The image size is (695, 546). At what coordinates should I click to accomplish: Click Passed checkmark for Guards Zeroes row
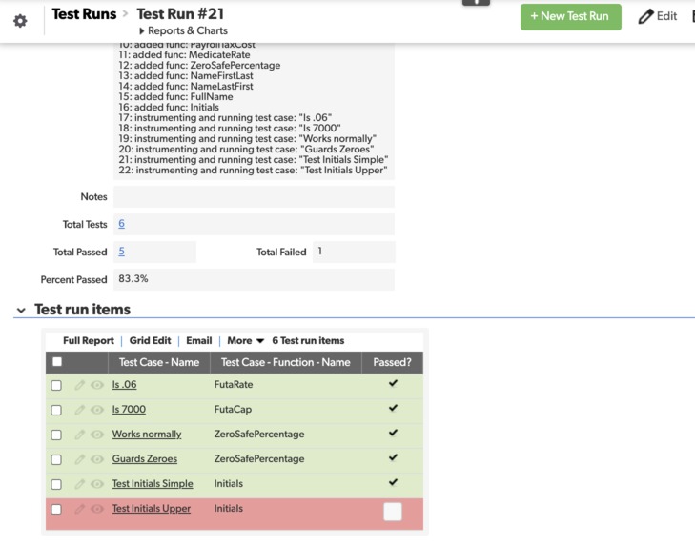393,457
